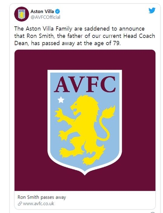Click the Twitter bird logo
This screenshot has width=163, height=213.
click(x=152, y=11)
